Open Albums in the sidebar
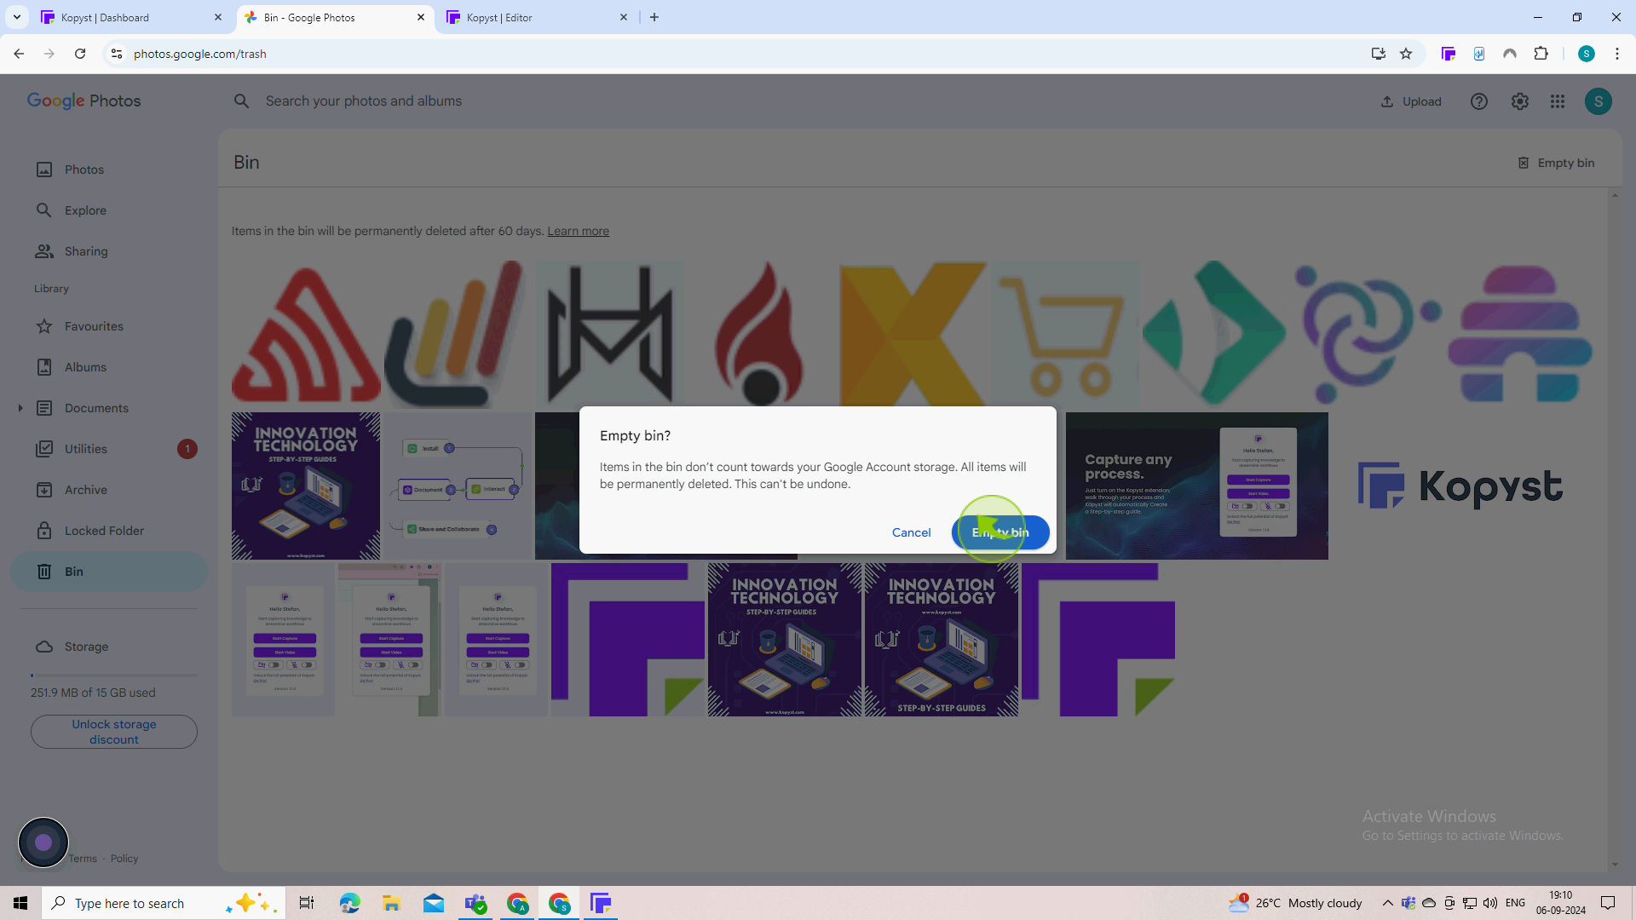 point(109,367)
